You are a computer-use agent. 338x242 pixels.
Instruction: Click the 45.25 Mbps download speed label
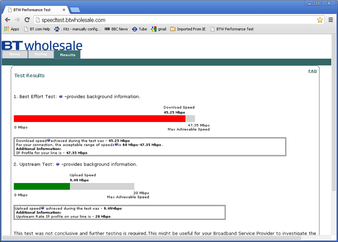(x=174, y=113)
